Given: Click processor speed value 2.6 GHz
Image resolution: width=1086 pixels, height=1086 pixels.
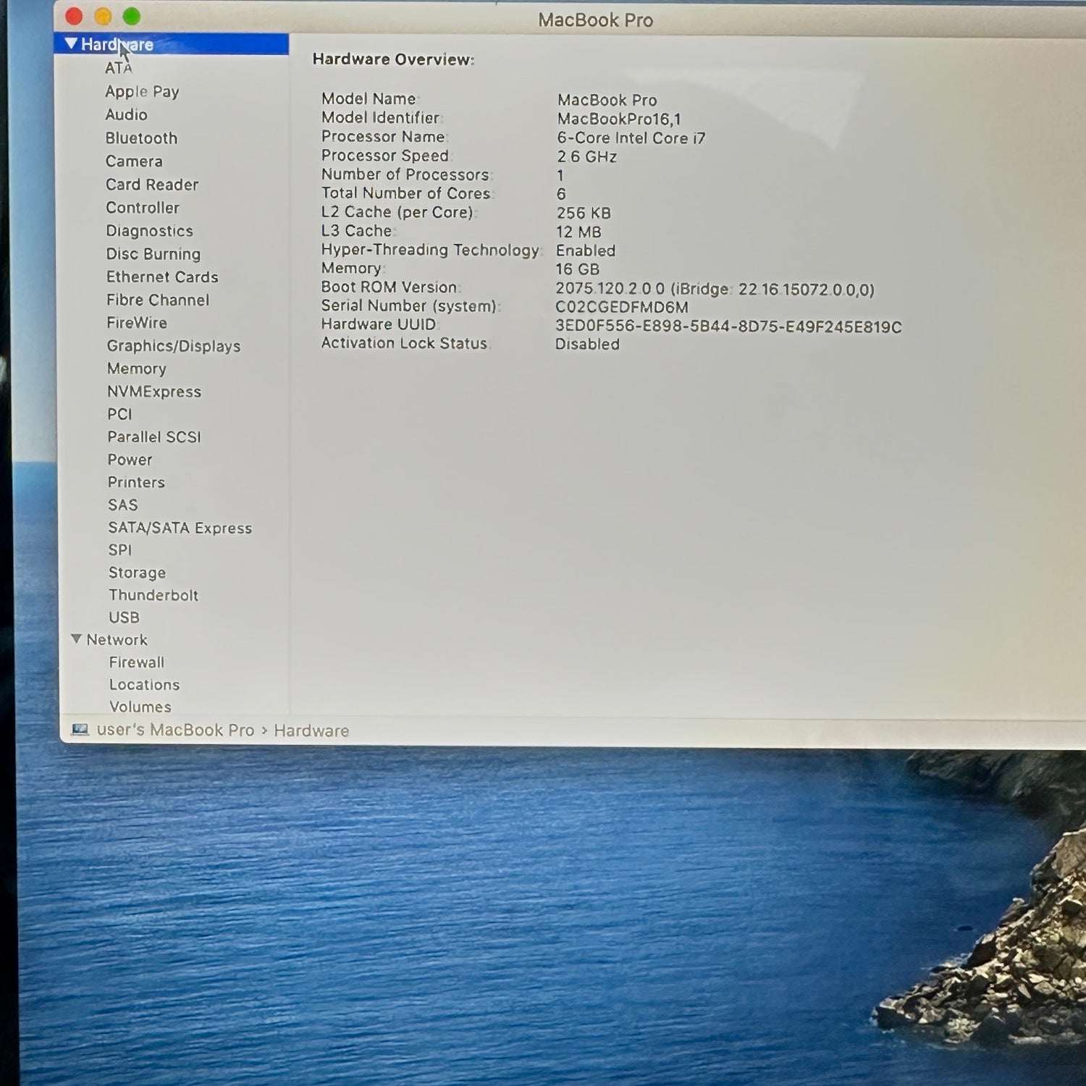Looking at the screenshot, I should pyautogui.click(x=586, y=156).
